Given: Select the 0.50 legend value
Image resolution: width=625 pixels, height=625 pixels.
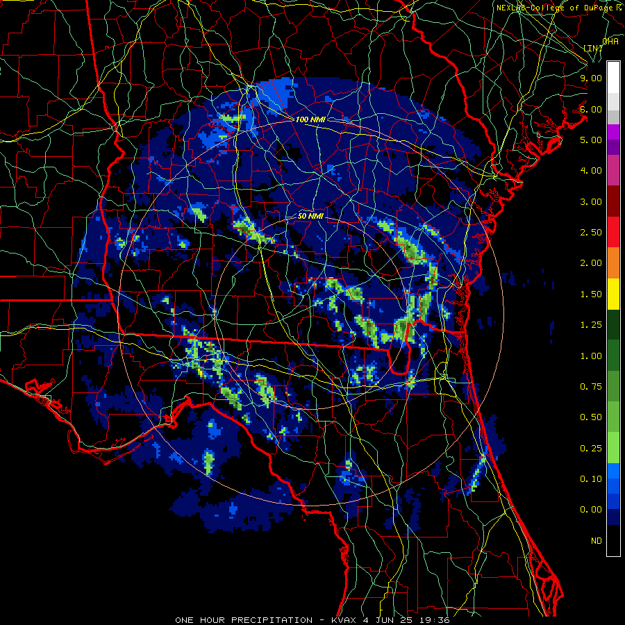Looking at the screenshot, I should [x=591, y=417].
